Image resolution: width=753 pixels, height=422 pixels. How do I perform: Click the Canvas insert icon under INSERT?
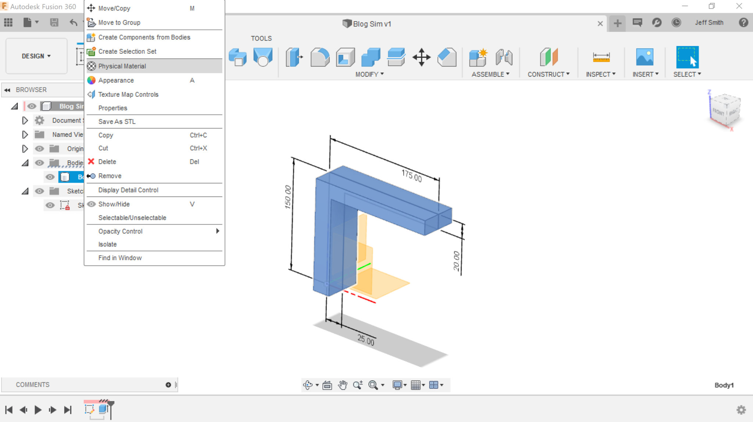tap(645, 58)
